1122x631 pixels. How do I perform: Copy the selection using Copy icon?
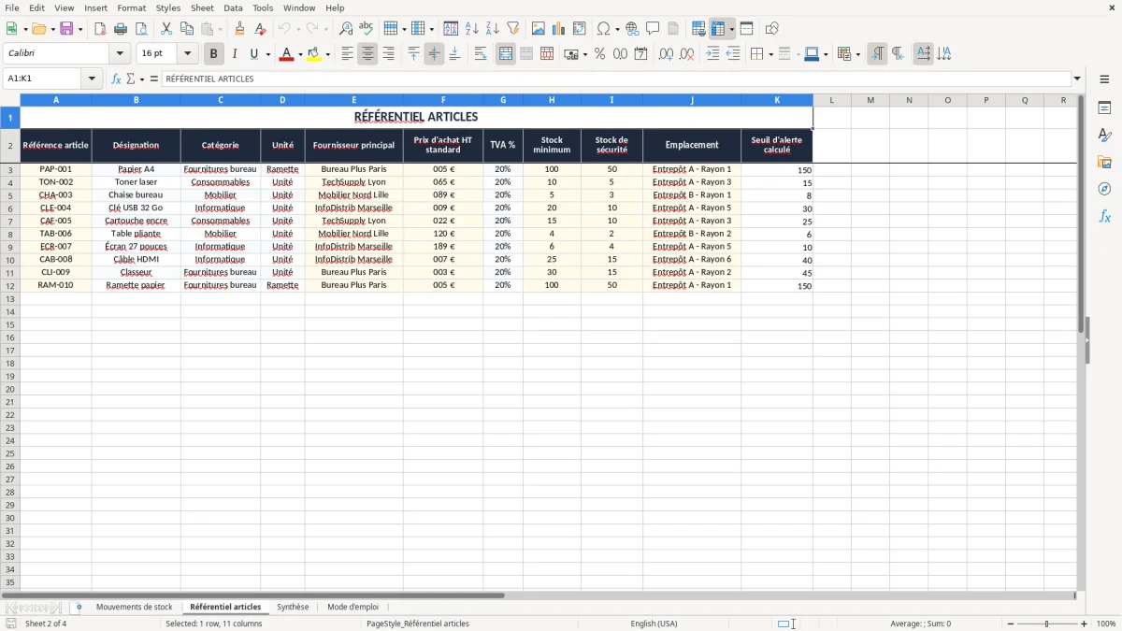(x=187, y=29)
